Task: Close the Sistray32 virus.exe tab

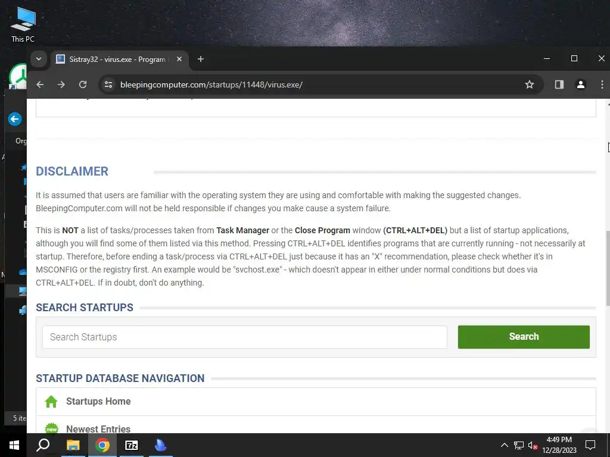Action: click(179, 59)
